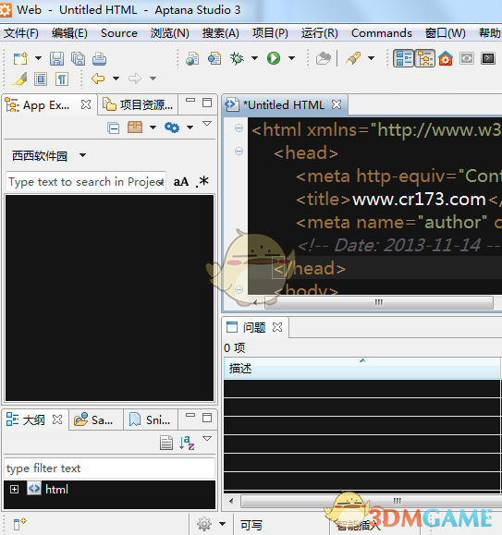The height and width of the screenshot is (535, 502).
Task: Open the App Explorer view menu triangle
Action: click(x=207, y=123)
